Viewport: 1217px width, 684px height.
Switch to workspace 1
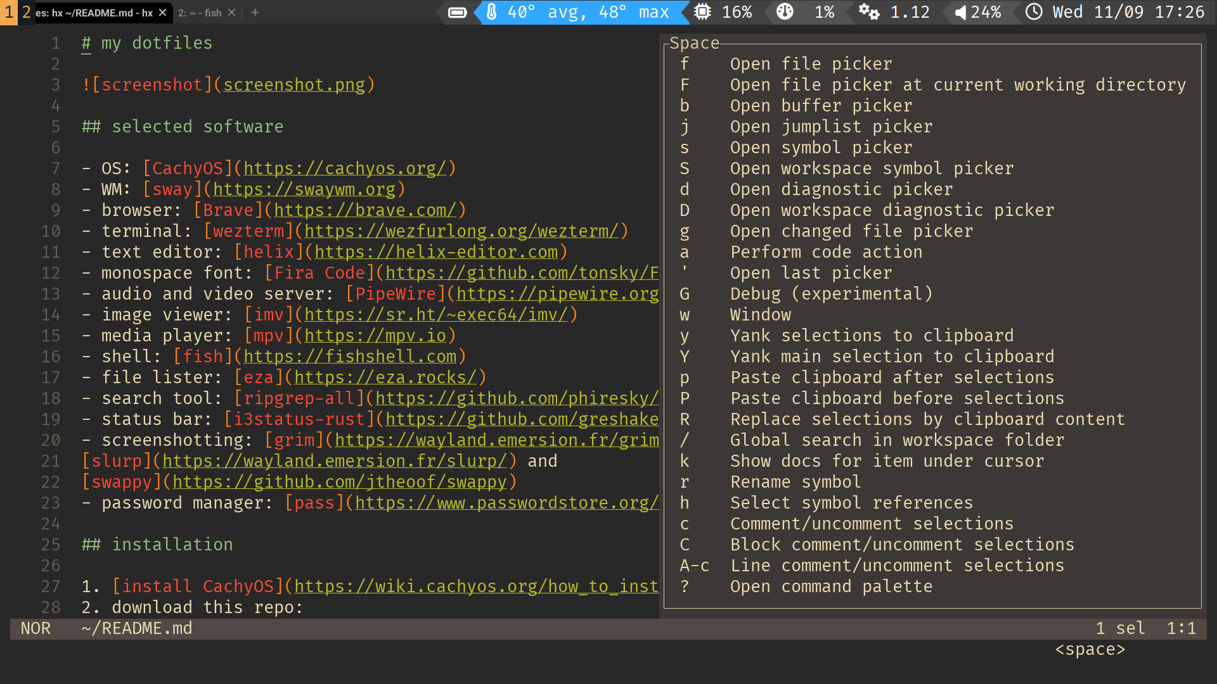(x=9, y=13)
